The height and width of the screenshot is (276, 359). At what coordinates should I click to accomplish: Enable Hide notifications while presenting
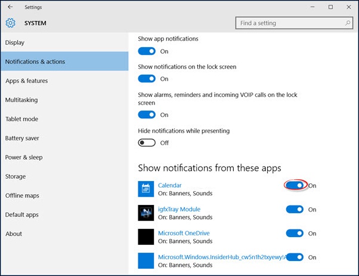[147, 143]
